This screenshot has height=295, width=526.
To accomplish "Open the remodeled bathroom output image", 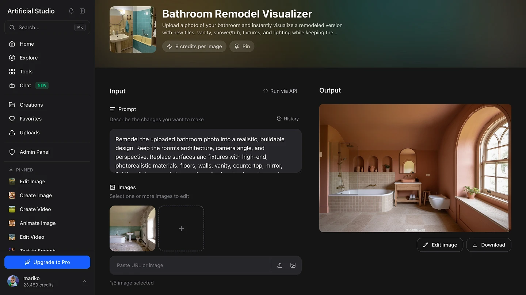I will [415, 168].
